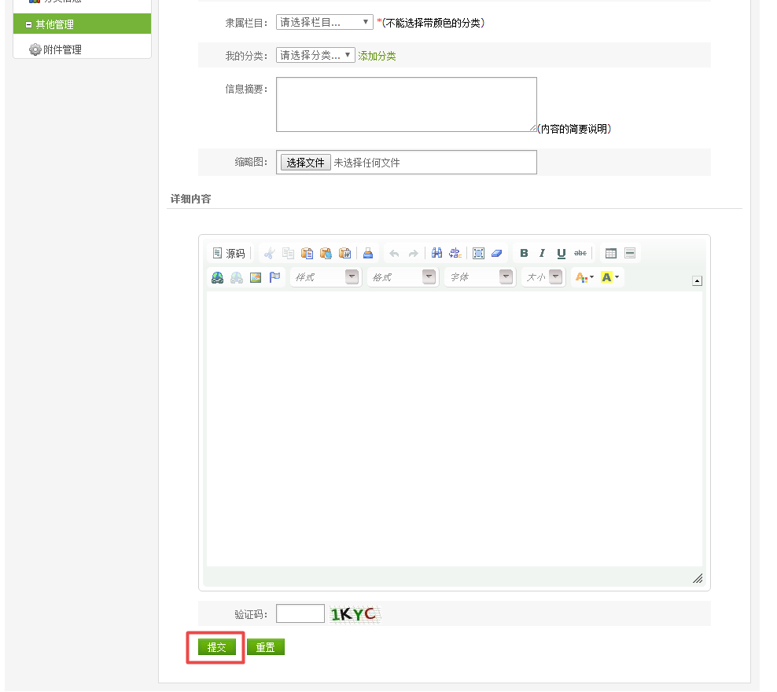Click the Remove Format eraser icon
Image resolution: width=777 pixels, height=692 pixels.
[496, 253]
